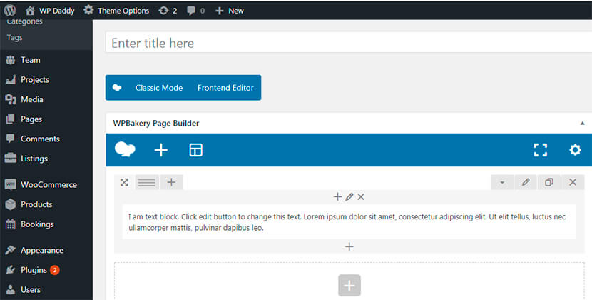The image size is (592, 300).
Task: Delete the column with small X
Action: click(x=361, y=196)
